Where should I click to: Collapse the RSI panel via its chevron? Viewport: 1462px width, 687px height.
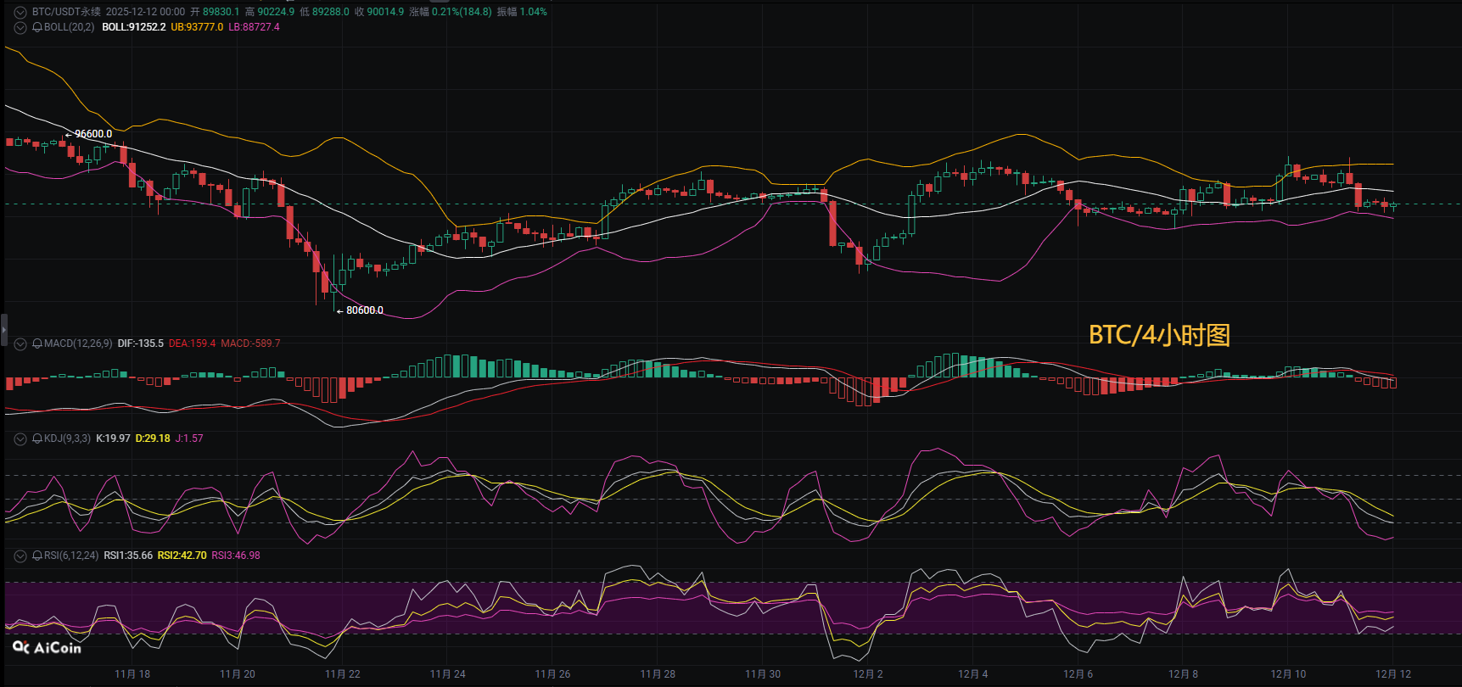click(20, 556)
